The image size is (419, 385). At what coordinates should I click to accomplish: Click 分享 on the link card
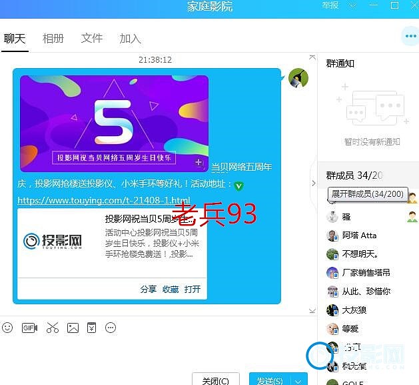pos(149,289)
